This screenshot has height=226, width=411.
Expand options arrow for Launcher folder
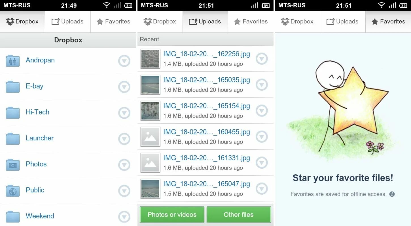point(124,139)
